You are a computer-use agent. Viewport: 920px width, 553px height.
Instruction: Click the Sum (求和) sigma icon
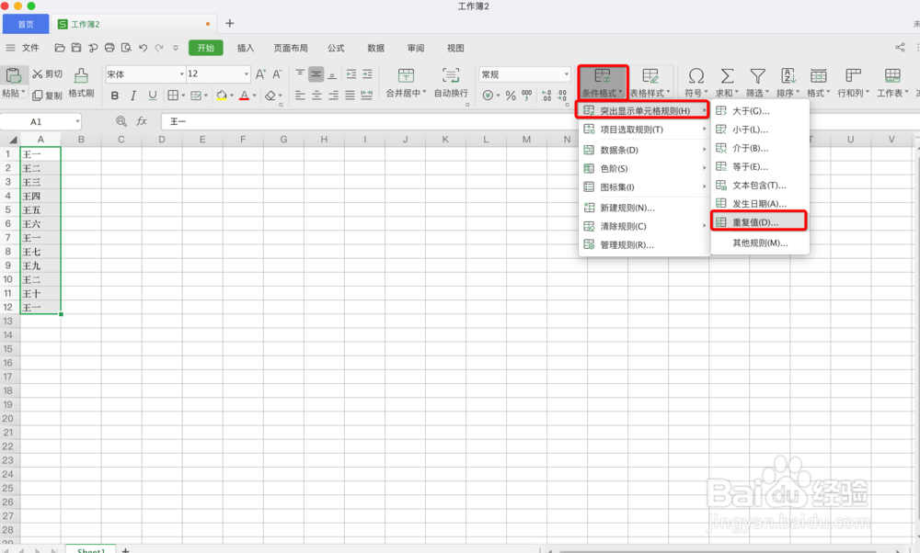click(x=727, y=75)
